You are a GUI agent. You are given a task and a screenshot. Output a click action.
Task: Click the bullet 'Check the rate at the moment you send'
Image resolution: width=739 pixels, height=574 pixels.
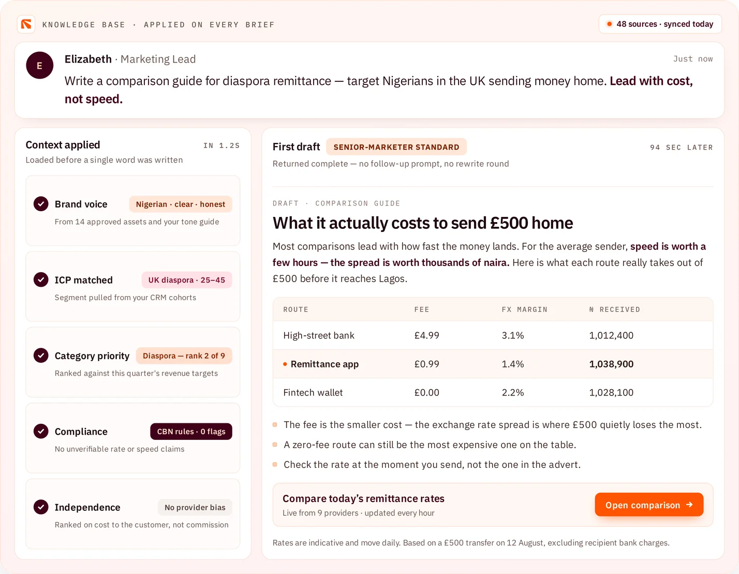[x=432, y=465]
